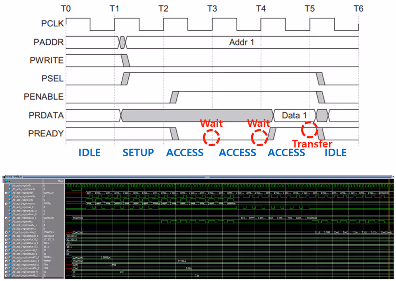Expand the control8_1 register signal
The image size is (396, 281).
click(6, 276)
